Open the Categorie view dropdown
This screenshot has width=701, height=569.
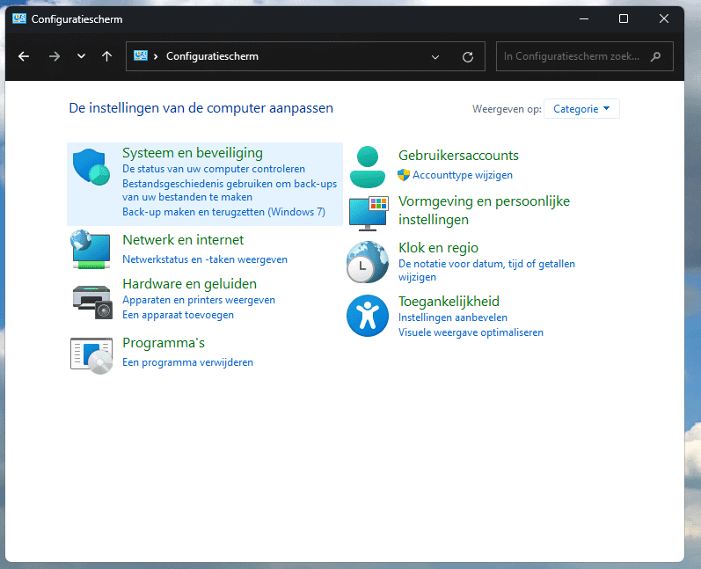click(x=581, y=109)
